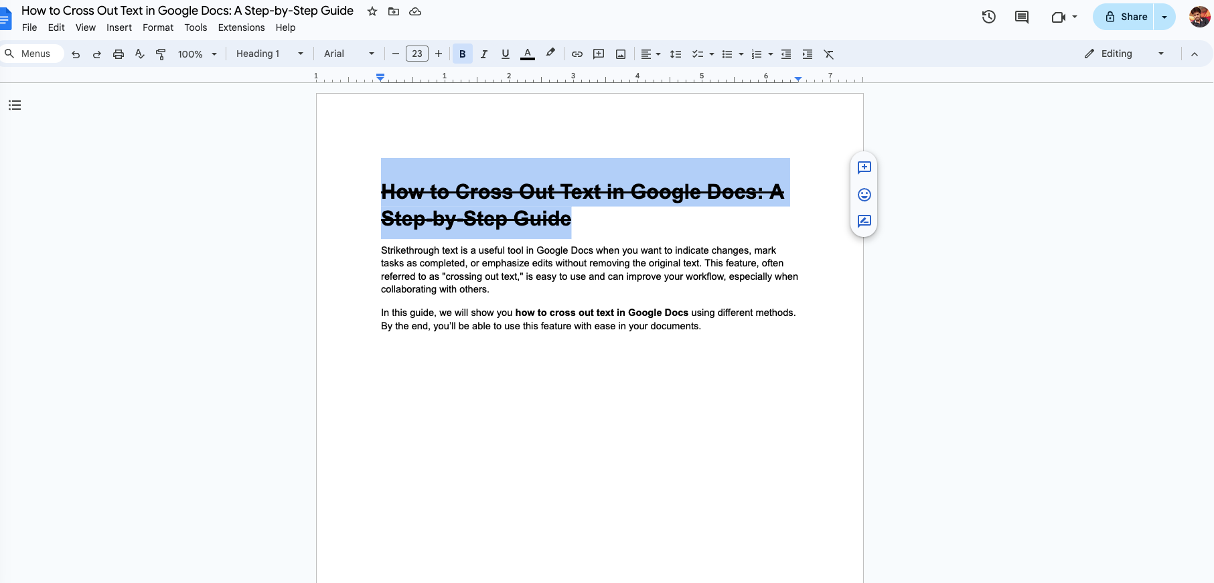Screen dimensions: 1214x583
Task: Activate the paint format tool
Action: click(x=161, y=54)
